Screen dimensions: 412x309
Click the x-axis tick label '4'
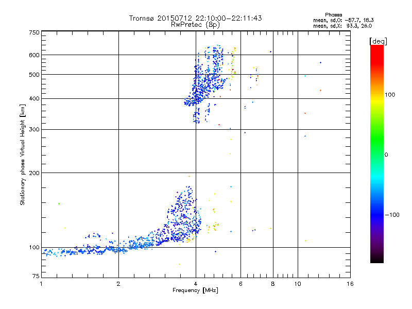(x=196, y=284)
